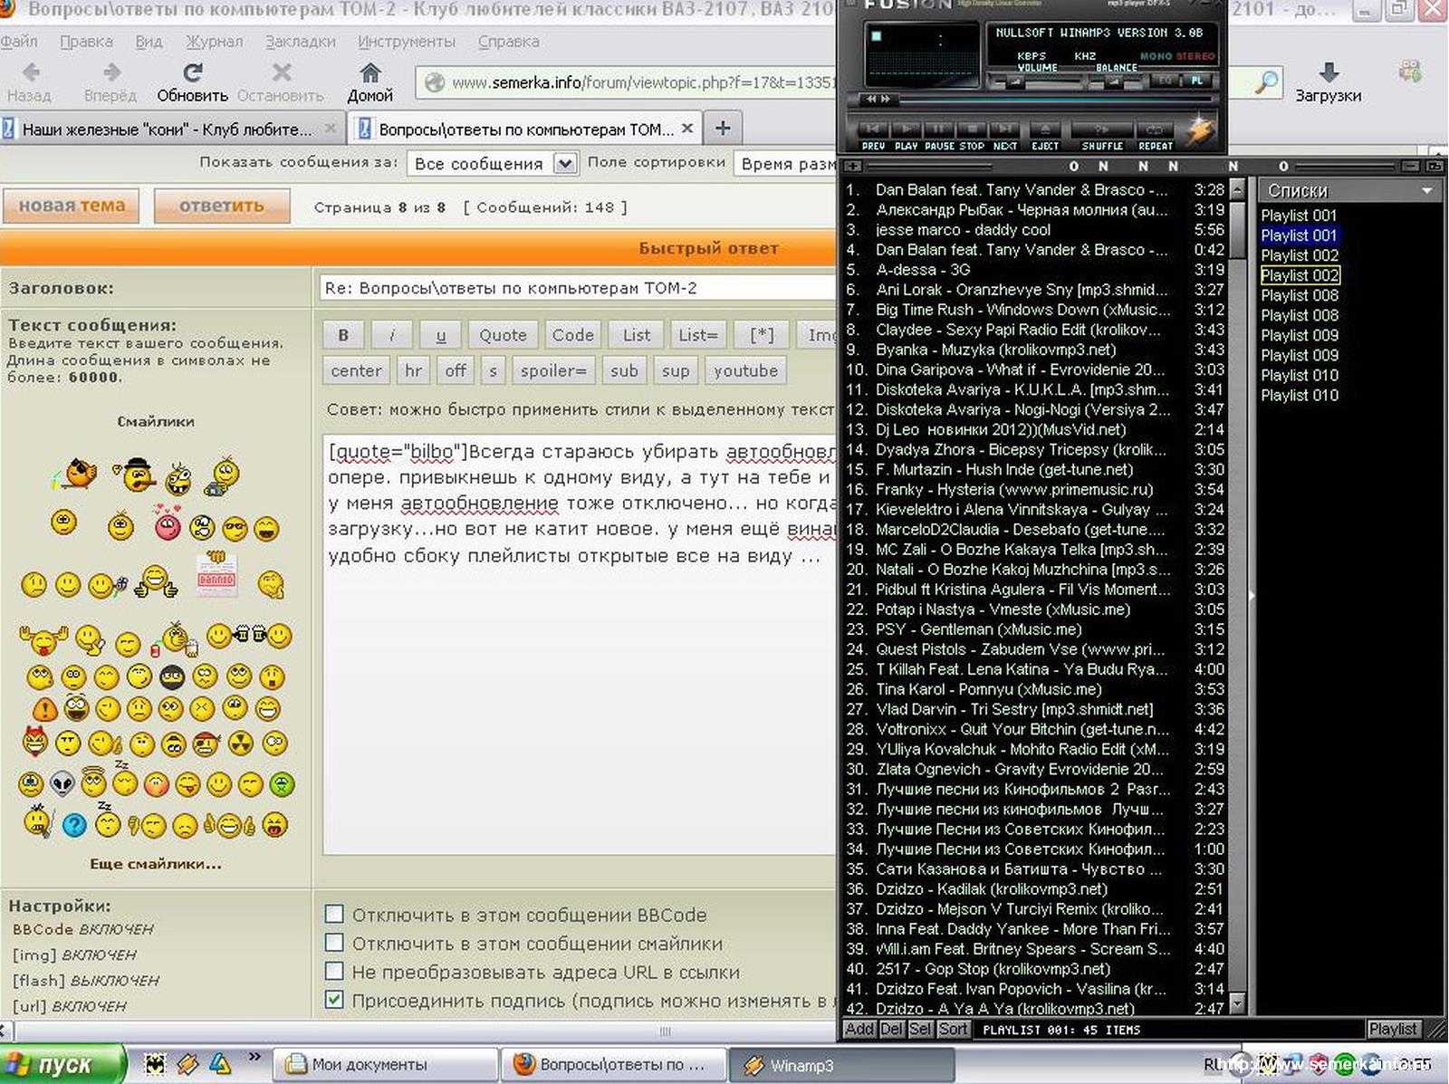Click the 'ответить' reply button
The height and width of the screenshot is (1084, 1449).
click(x=222, y=206)
